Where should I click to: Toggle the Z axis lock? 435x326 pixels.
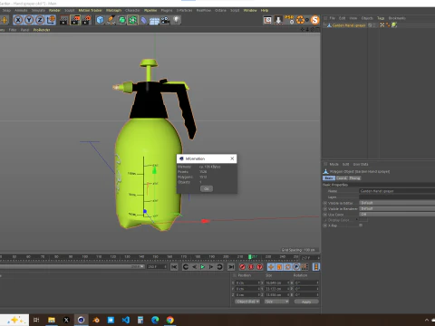click(40, 20)
